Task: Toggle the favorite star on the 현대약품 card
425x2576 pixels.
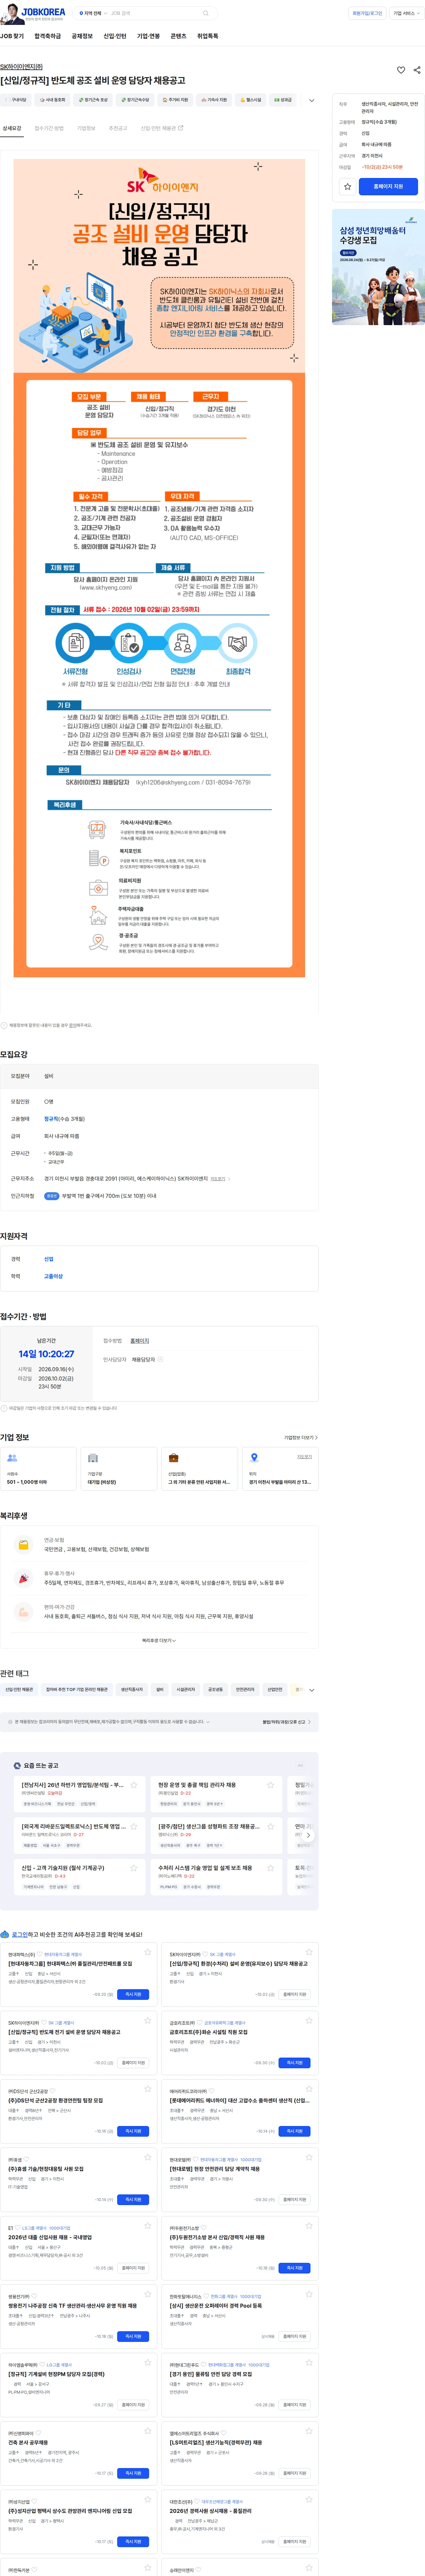Action: click(x=148, y=1952)
